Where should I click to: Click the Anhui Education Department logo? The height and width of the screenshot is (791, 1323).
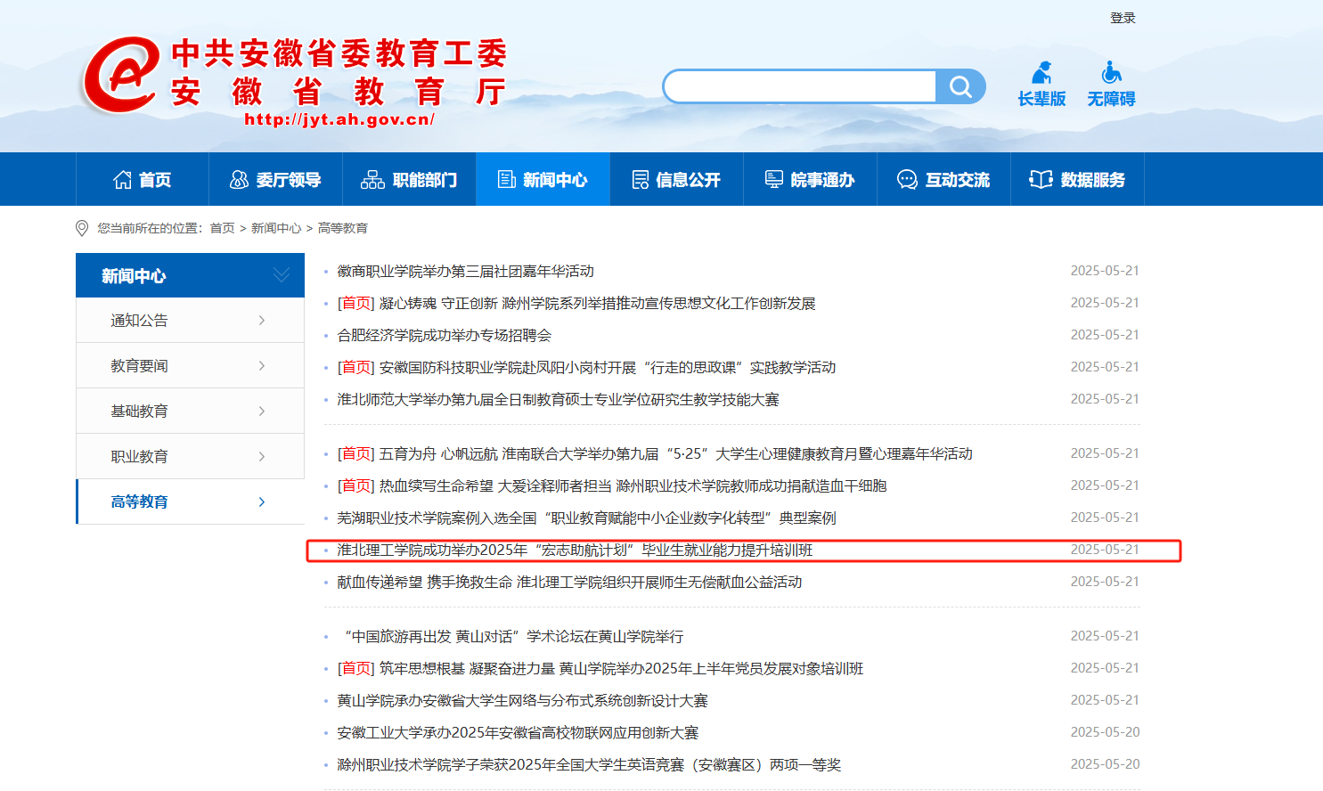coord(121,75)
